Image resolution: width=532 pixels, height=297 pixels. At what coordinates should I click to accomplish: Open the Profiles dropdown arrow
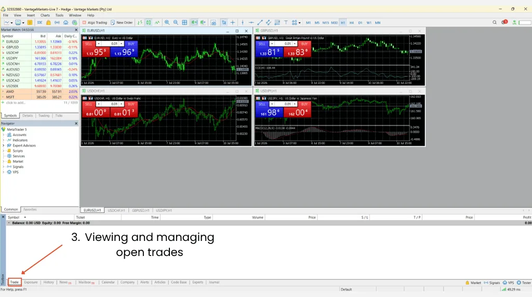click(23, 23)
